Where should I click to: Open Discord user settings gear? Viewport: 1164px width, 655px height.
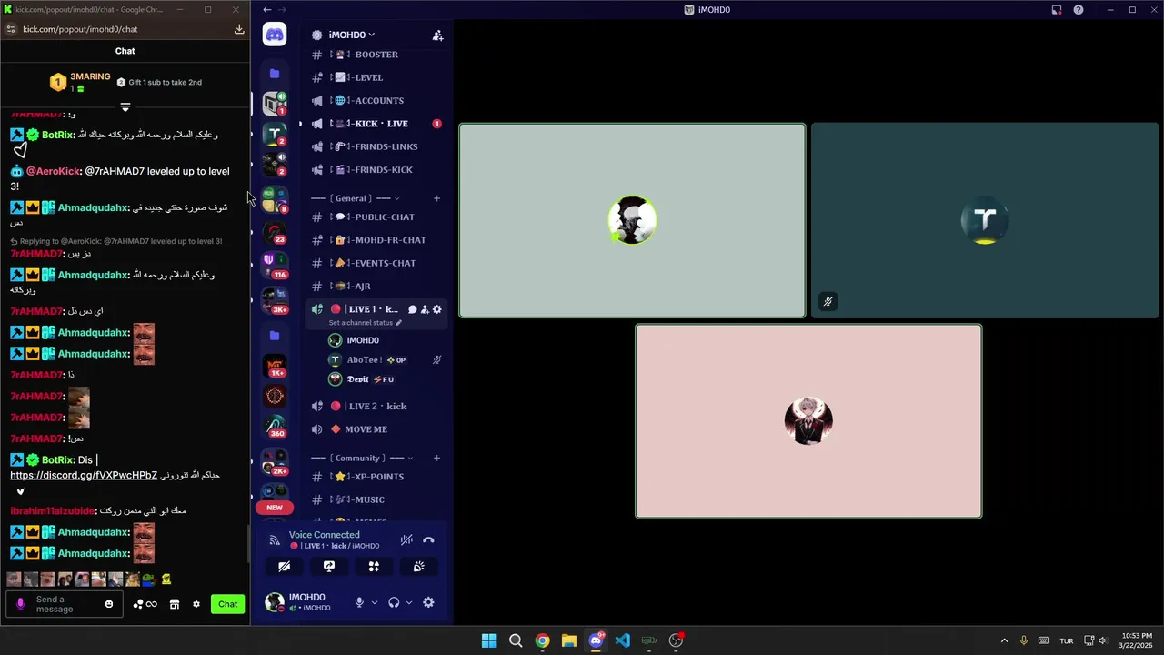point(428,602)
